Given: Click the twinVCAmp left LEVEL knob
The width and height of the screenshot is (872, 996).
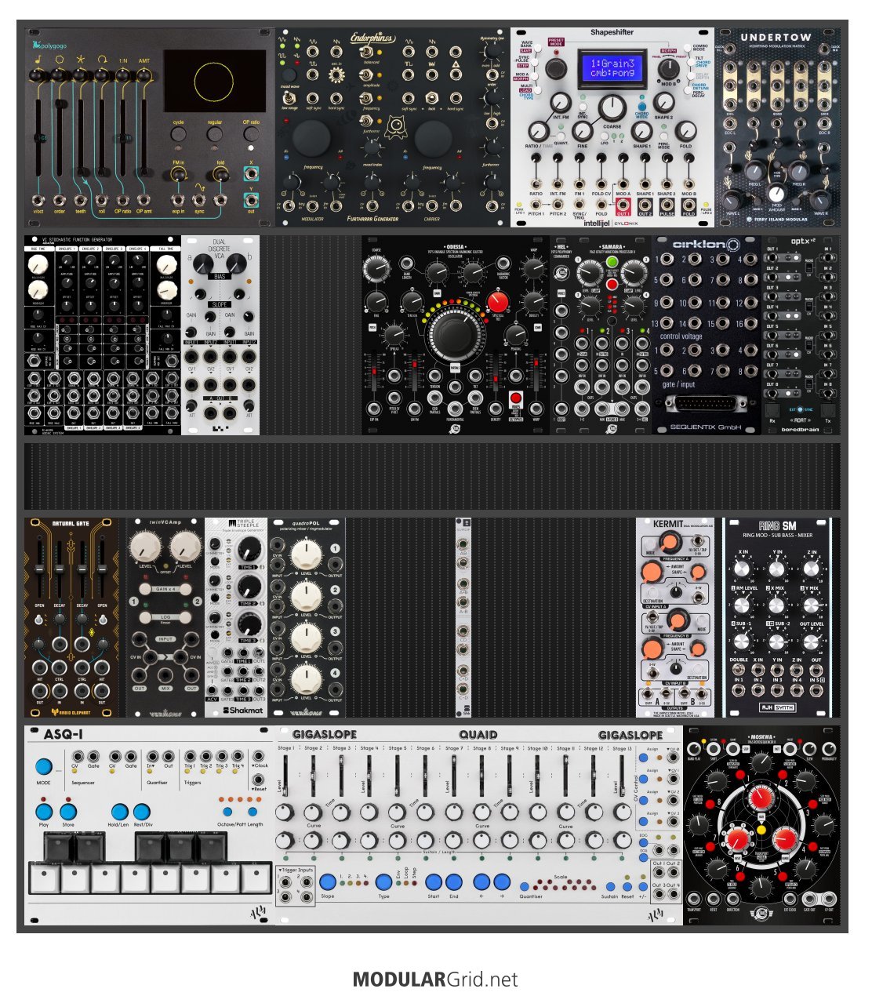Looking at the screenshot, I should point(144,547).
